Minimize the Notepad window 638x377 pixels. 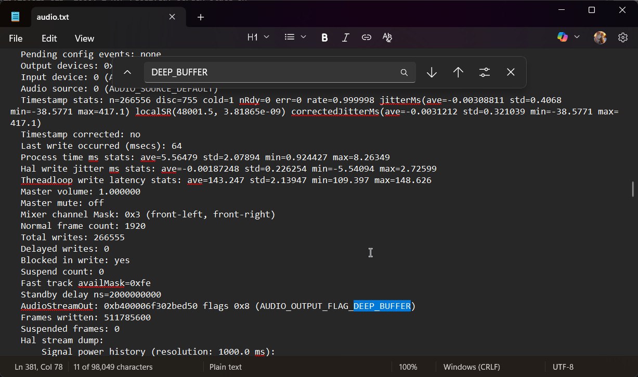(561, 10)
